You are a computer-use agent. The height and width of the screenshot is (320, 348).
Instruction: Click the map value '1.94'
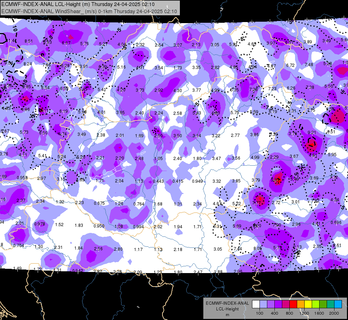tap(178, 227)
